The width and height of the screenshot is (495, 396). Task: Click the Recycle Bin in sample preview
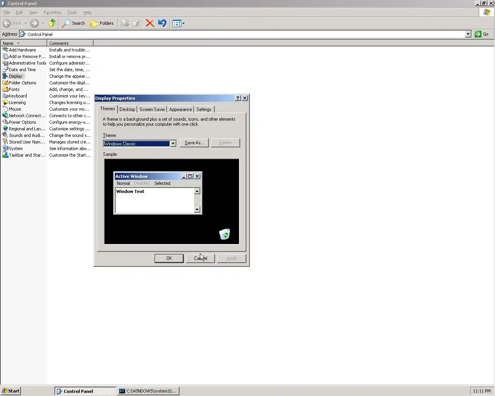tap(225, 234)
